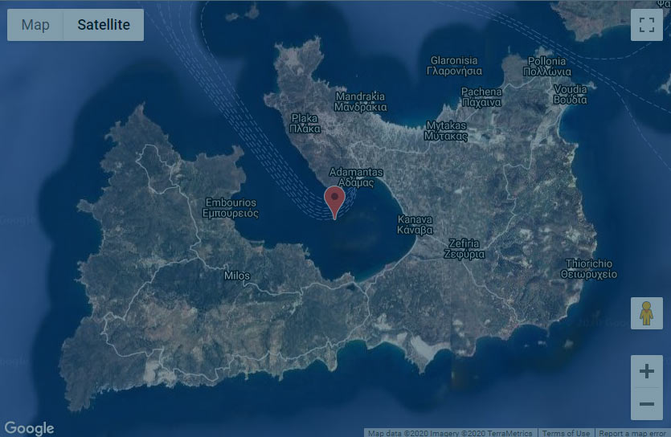Zoom in with the plus button

[647, 371]
